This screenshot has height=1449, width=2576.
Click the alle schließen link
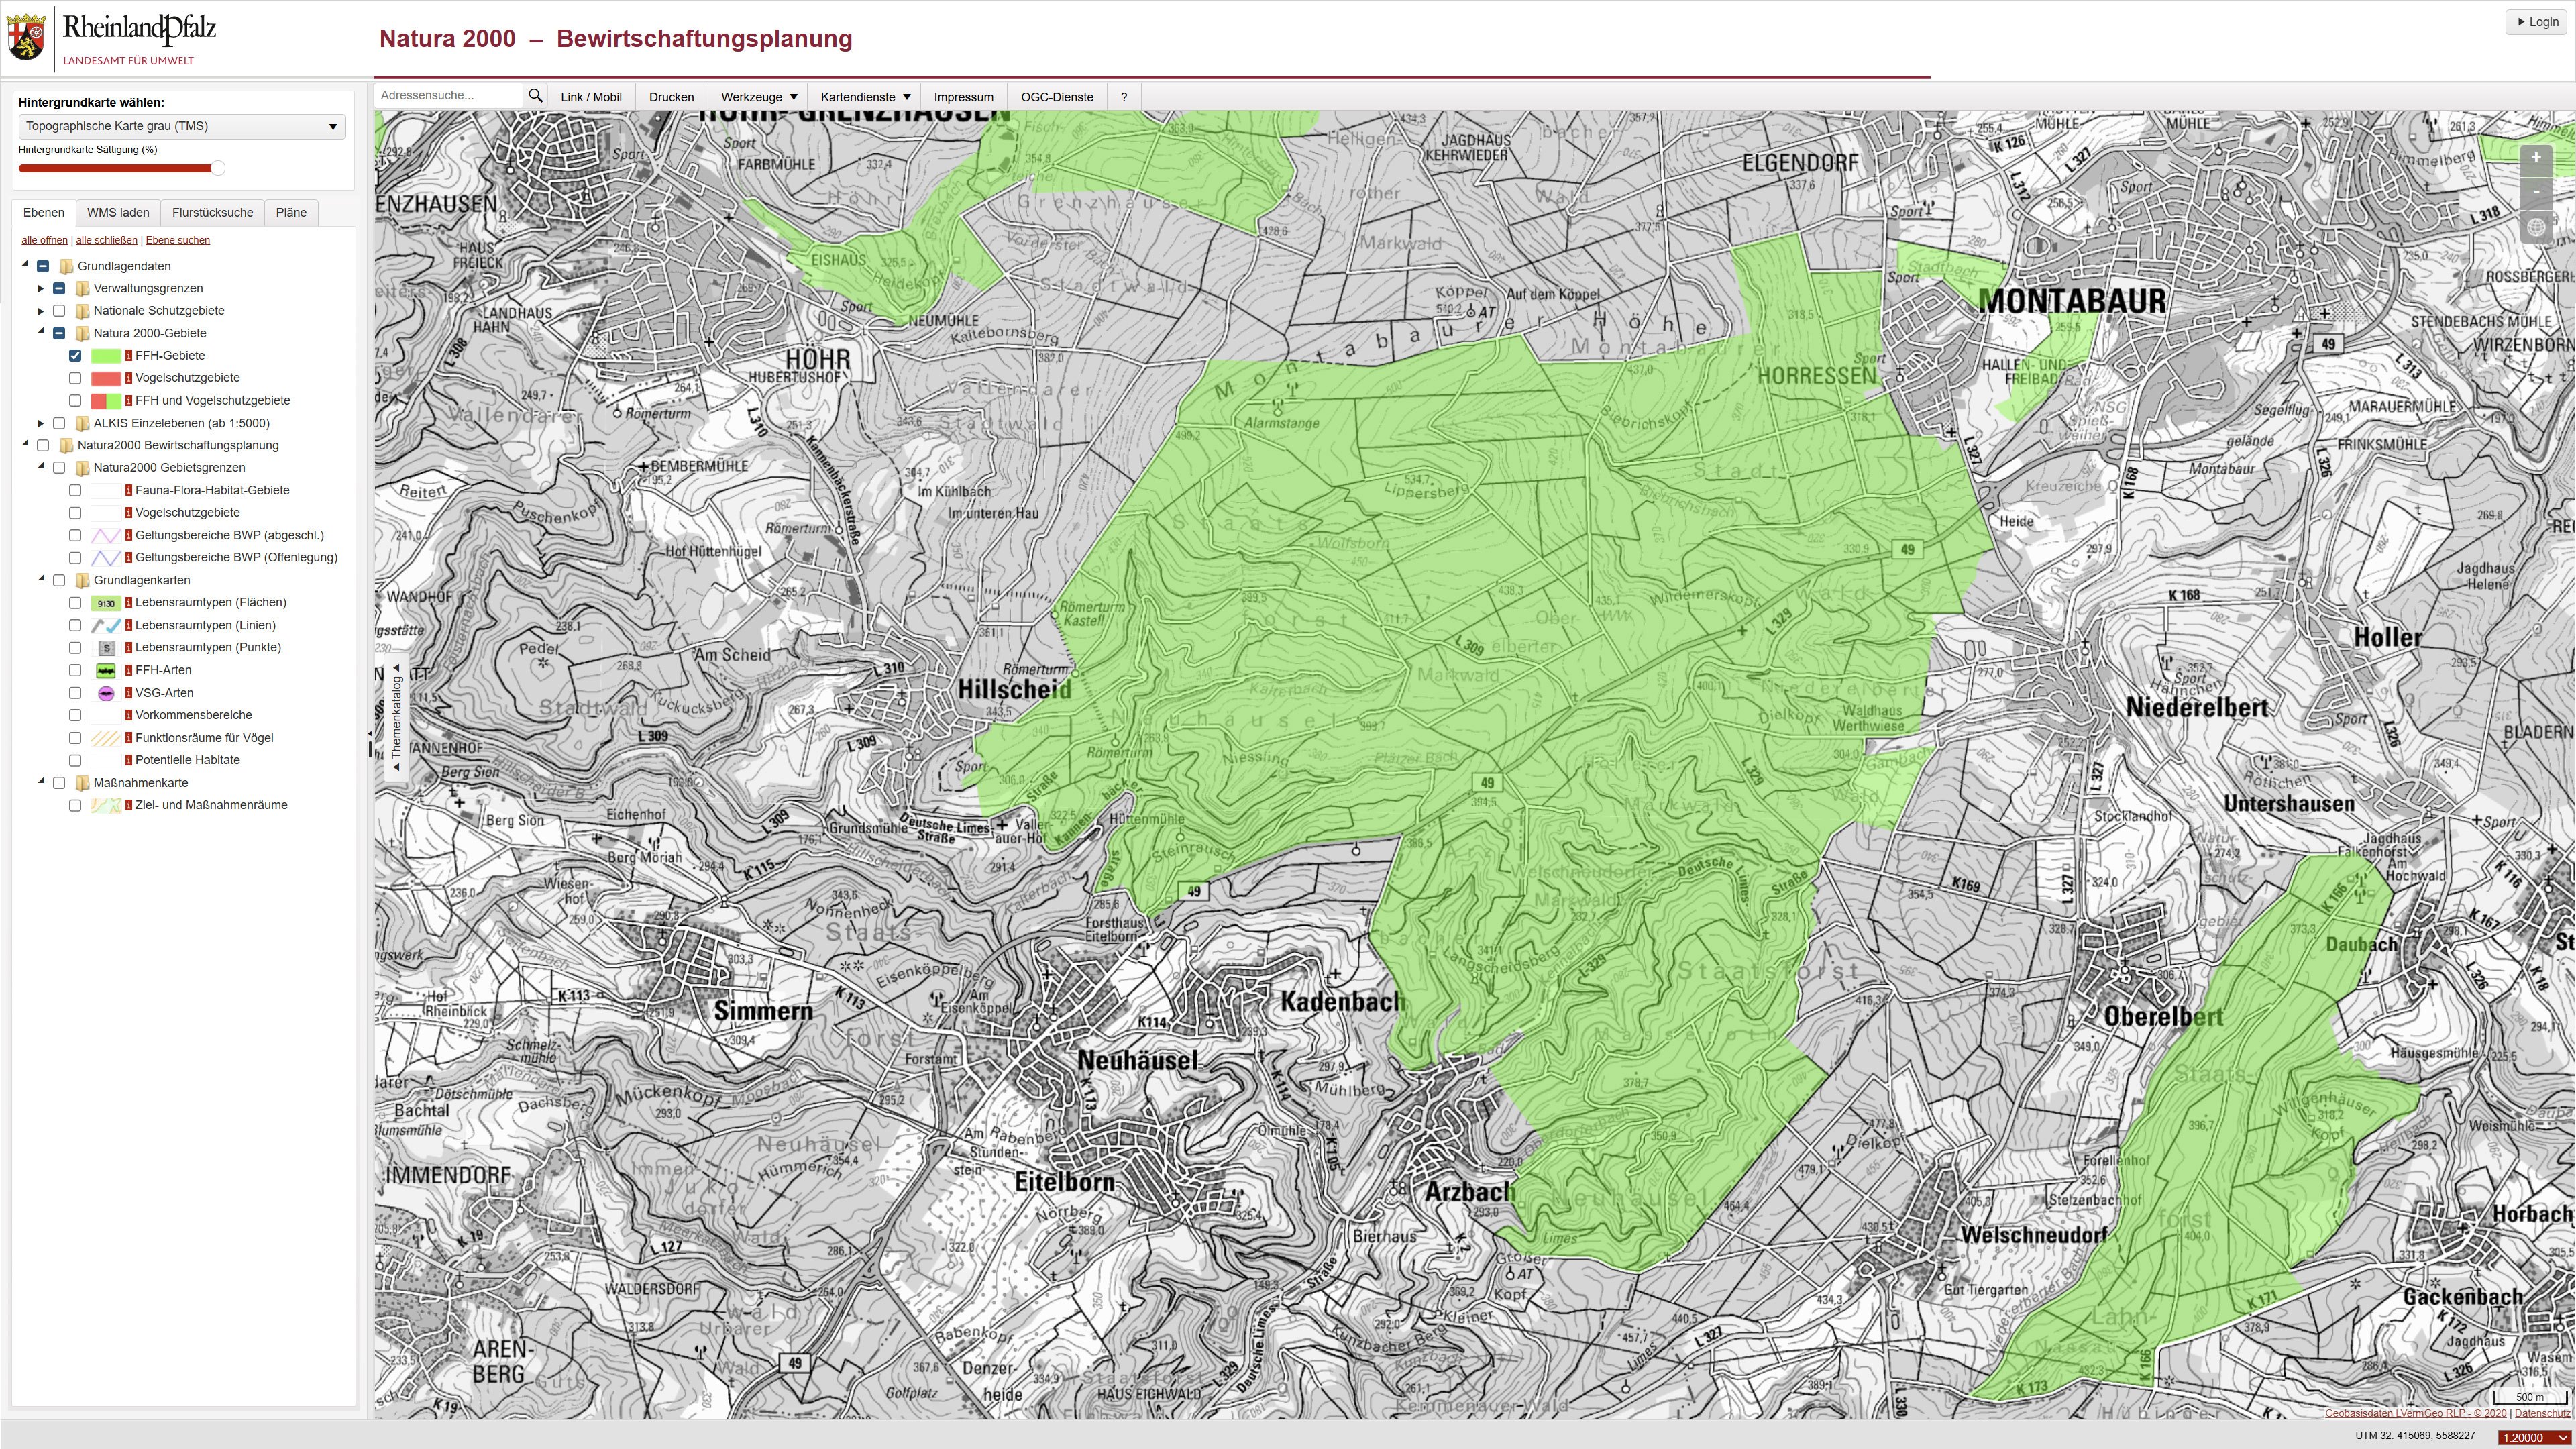pyautogui.click(x=107, y=240)
